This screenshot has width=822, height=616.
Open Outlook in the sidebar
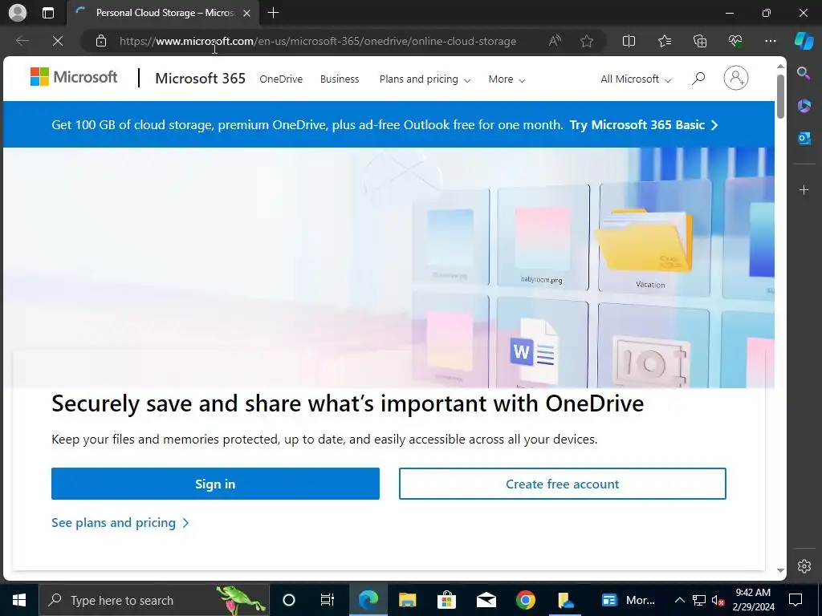[804, 138]
